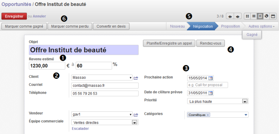Open calendar picker for Prochaine action date

(x=211, y=78)
